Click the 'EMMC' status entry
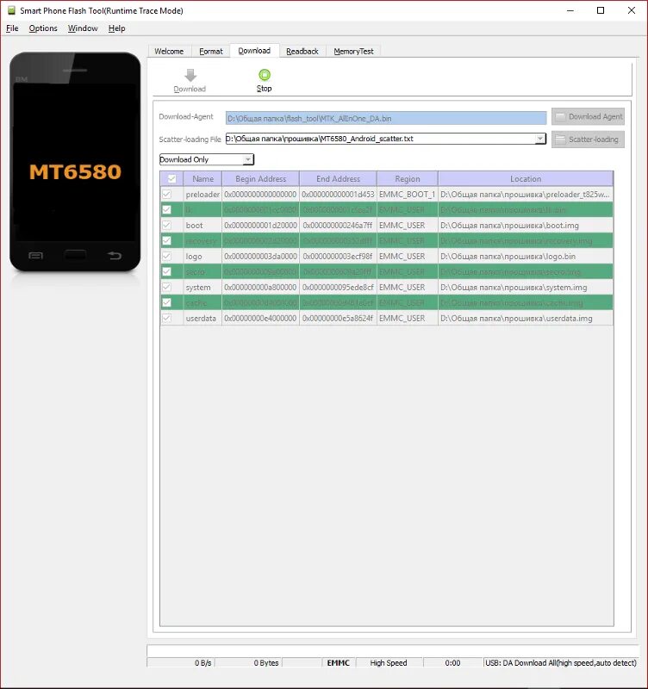This screenshot has width=648, height=689. [338, 662]
